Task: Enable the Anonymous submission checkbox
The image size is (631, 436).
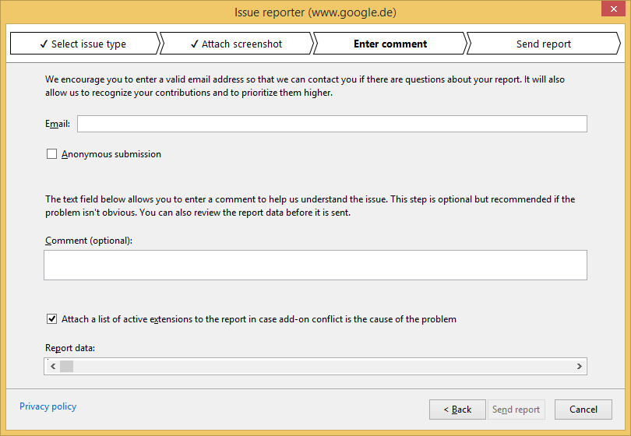Action: click(52, 154)
